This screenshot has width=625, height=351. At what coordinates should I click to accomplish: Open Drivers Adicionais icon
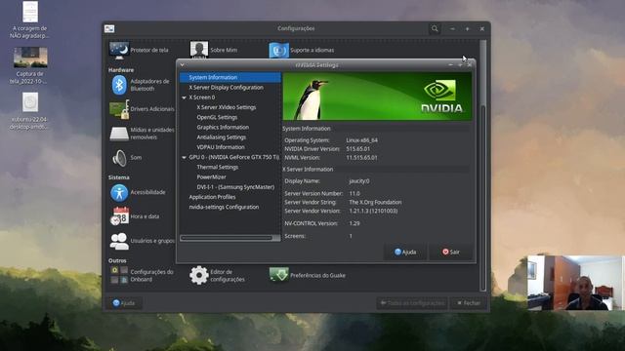(119, 109)
